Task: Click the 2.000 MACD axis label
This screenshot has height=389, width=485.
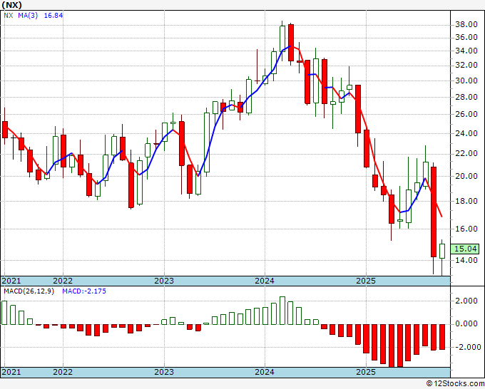Action: point(466,301)
